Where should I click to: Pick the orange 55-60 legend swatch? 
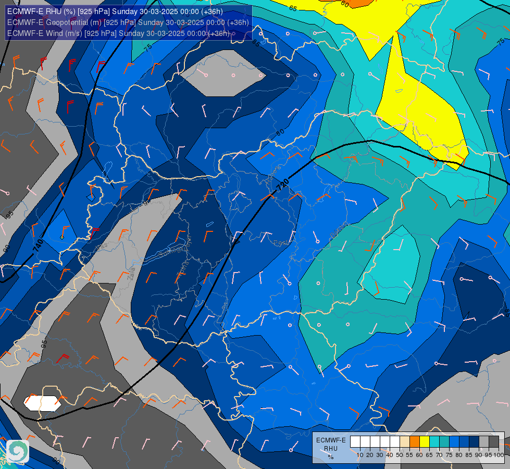[415, 442]
